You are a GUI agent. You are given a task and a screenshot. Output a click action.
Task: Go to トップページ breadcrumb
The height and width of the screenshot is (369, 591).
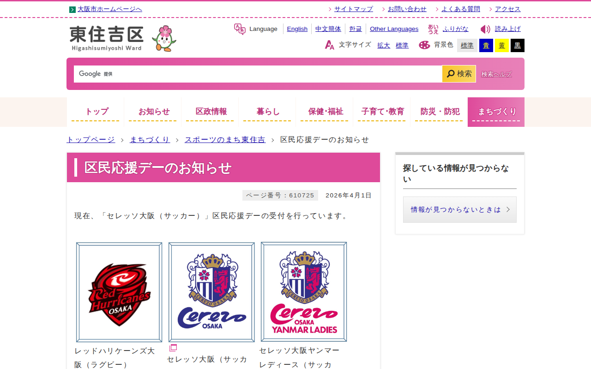tap(90, 140)
